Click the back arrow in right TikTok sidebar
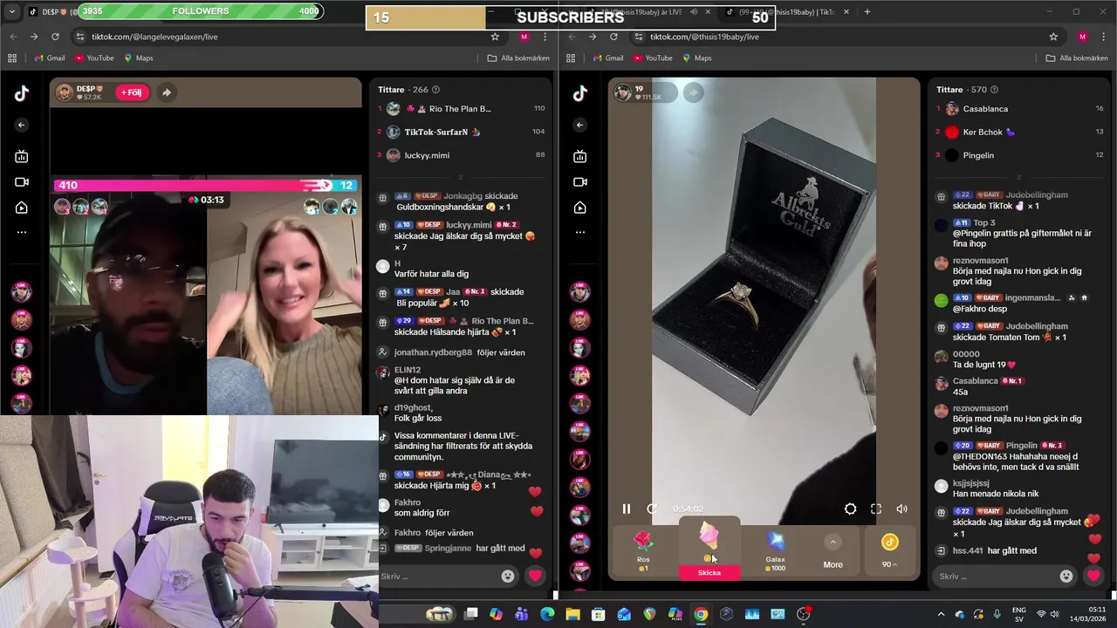 tap(580, 125)
